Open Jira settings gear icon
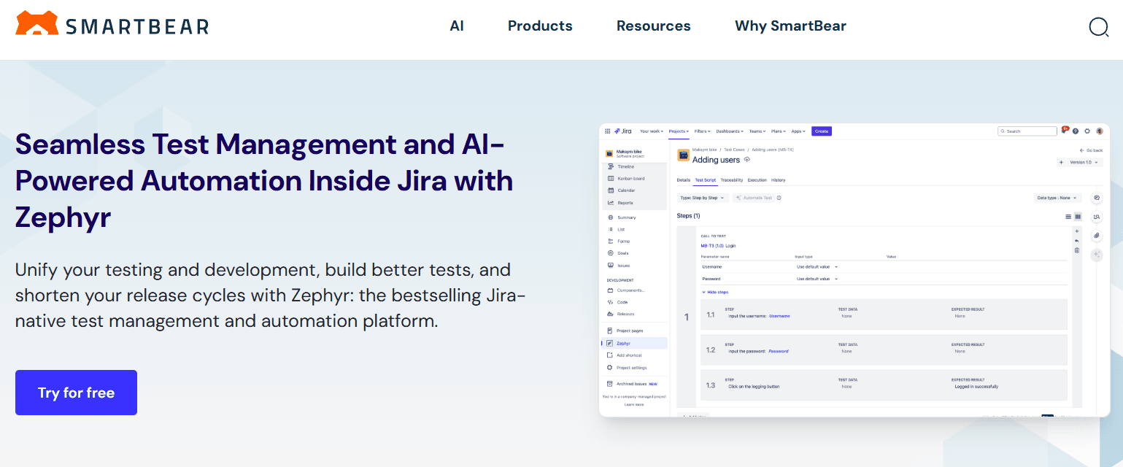The height and width of the screenshot is (467, 1123). pyautogui.click(x=1087, y=131)
